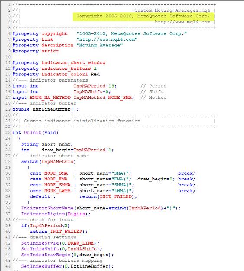Click 'draw_begin=0;' on line 31
The image size is (244, 271).
click(x=156, y=179)
